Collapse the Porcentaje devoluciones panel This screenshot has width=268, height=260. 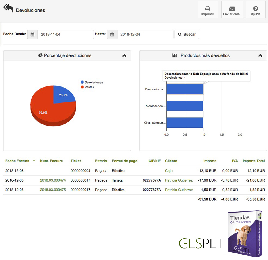coord(124,56)
